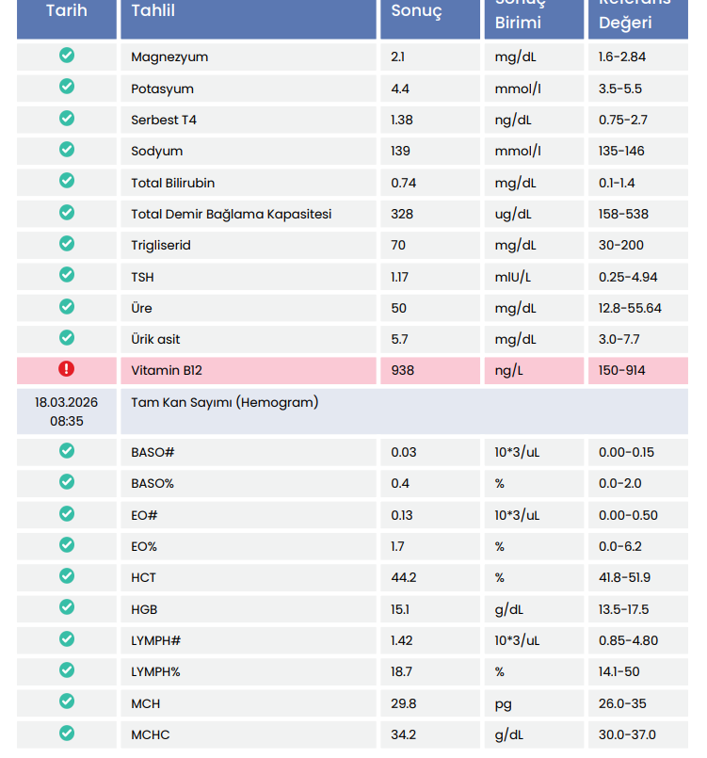This screenshot has height=758, width=707.
Task: Click the green check icon in Sodyum row
Action: pos(67,150)
